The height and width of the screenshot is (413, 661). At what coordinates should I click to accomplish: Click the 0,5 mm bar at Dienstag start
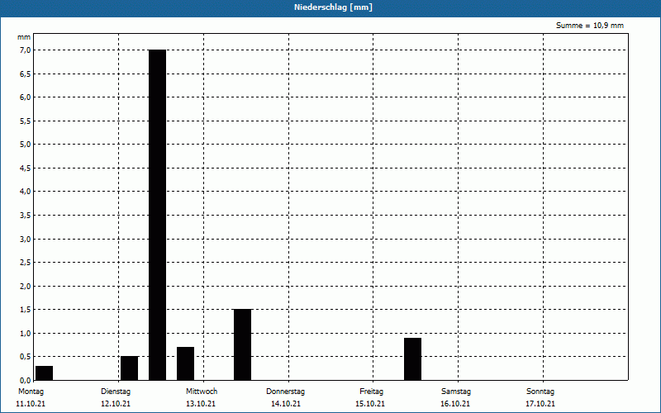point(130,368)
